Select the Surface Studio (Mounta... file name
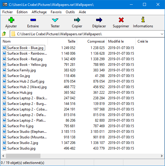The image size is (165, 166). point(27,137)
